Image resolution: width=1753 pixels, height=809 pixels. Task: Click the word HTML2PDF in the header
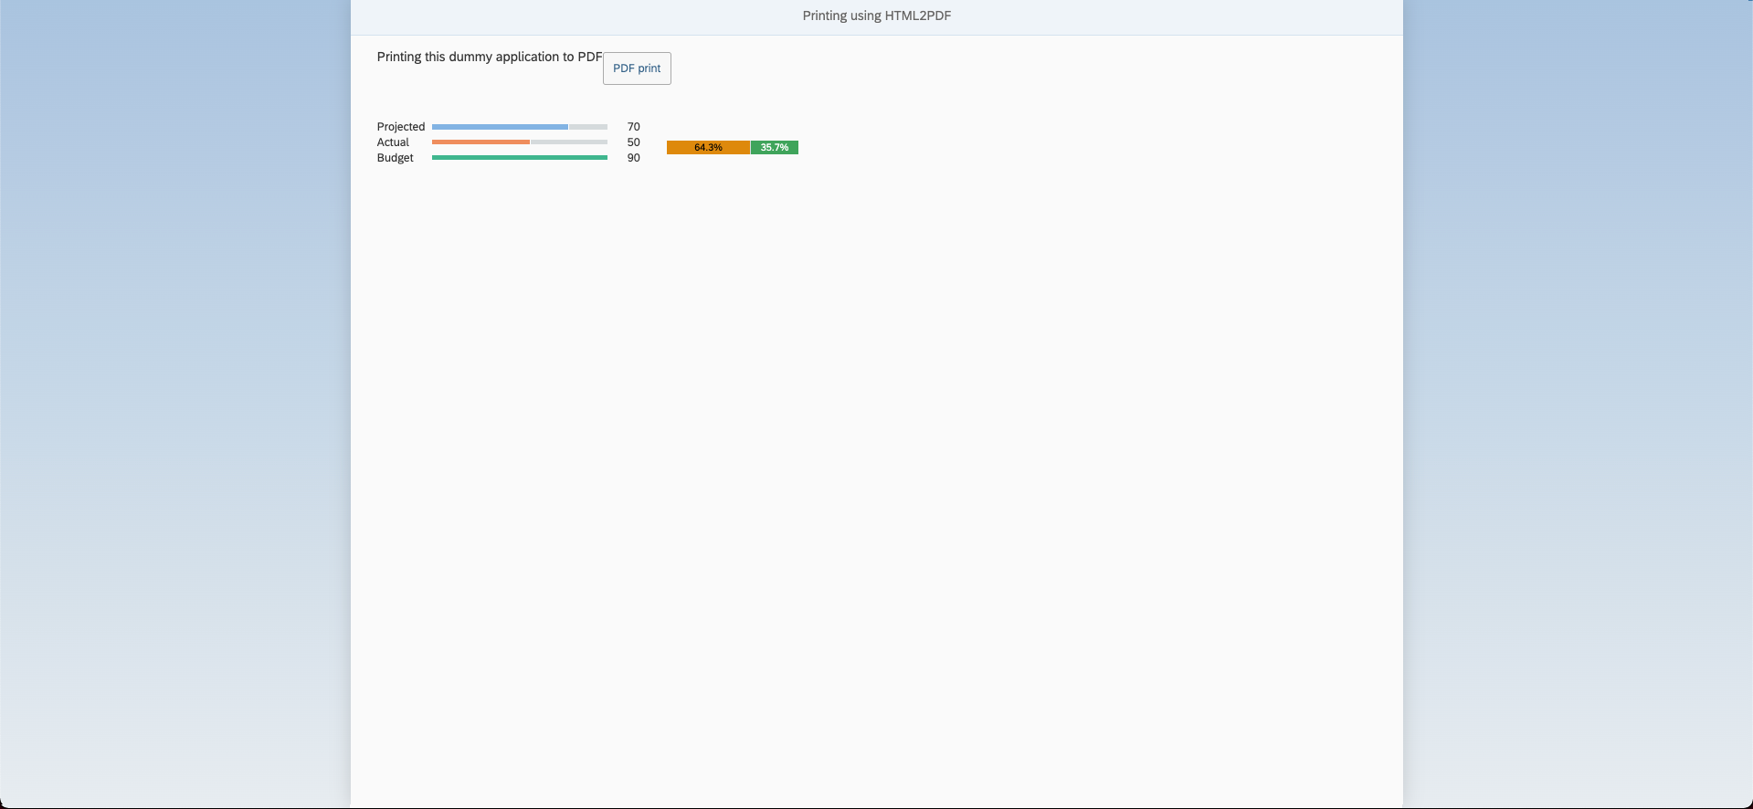(x=917, y=16)
